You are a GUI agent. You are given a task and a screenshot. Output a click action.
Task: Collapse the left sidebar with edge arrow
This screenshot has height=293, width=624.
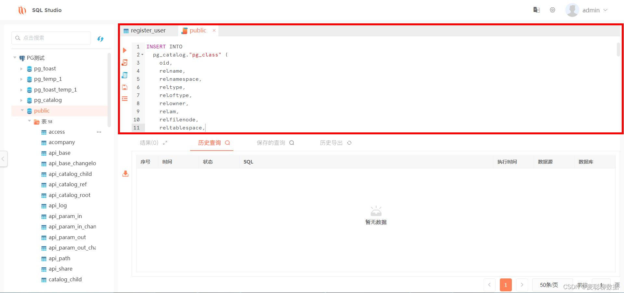(3, 159)
